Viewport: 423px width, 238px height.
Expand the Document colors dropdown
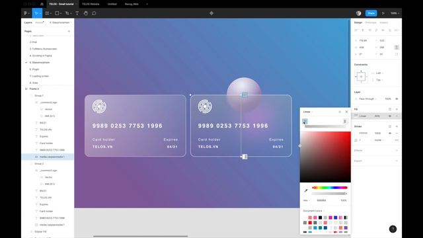[x=313, y=211]
